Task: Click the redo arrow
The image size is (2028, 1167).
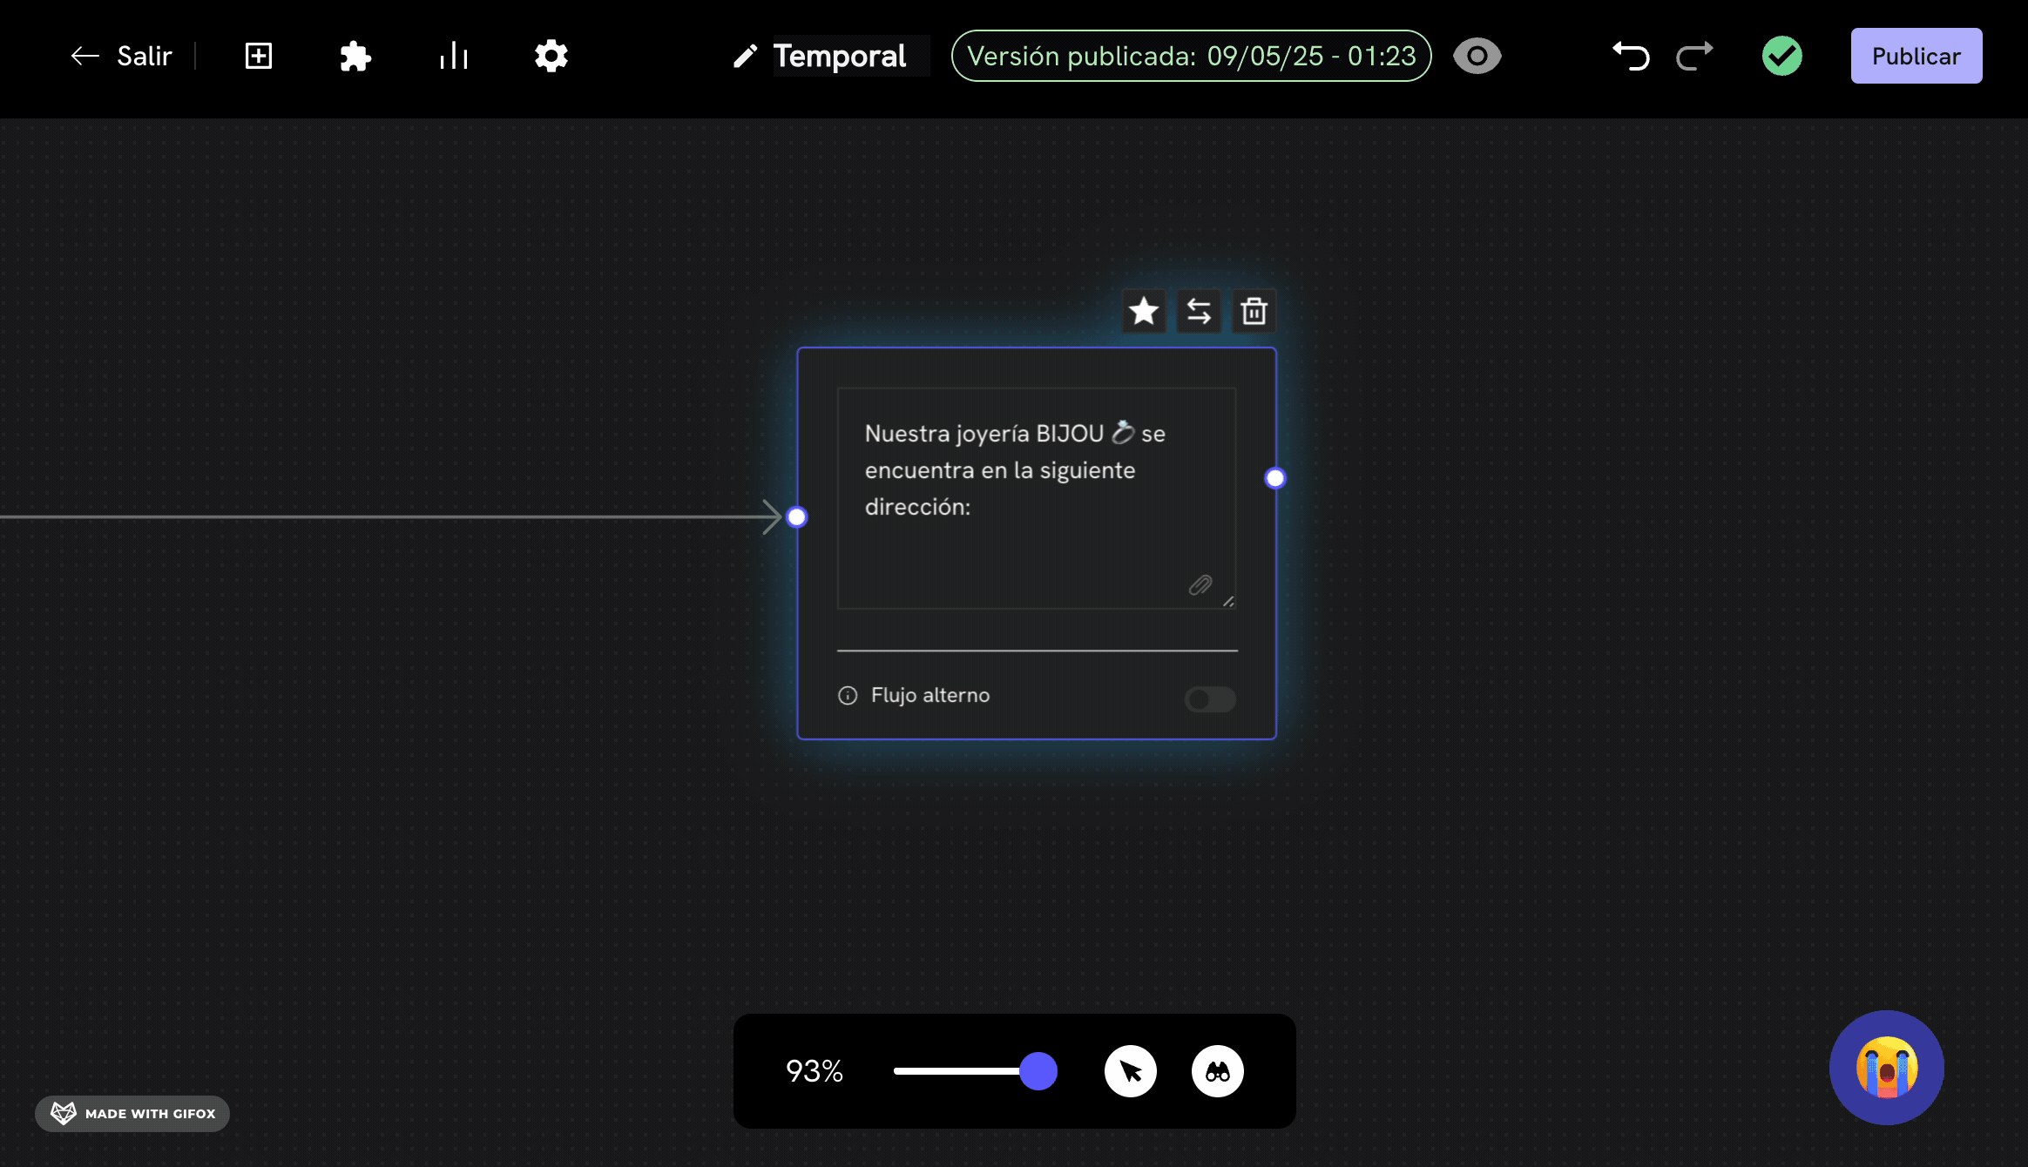Action: (1694, 57)
